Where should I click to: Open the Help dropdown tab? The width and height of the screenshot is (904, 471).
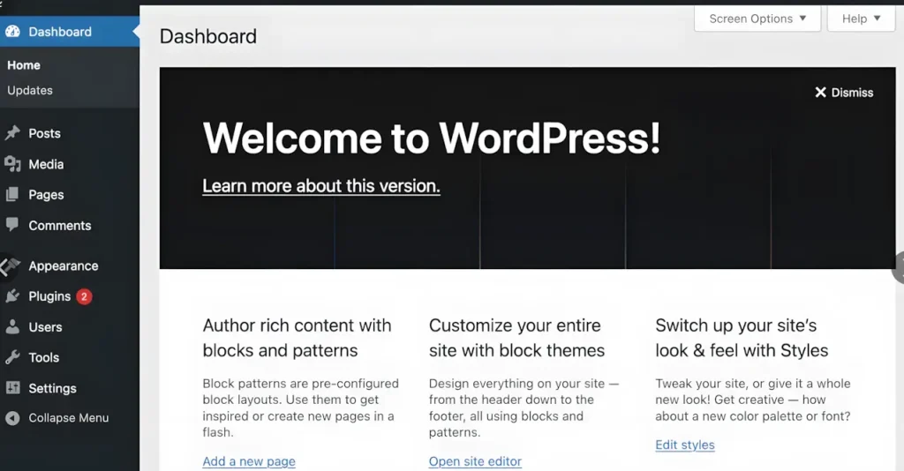[861, 19]
